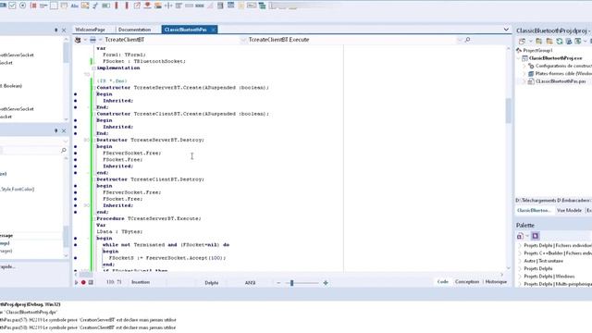
Task: Click the purple highlighted icon in the Palette toolbar
Action: tap(535, 236)
